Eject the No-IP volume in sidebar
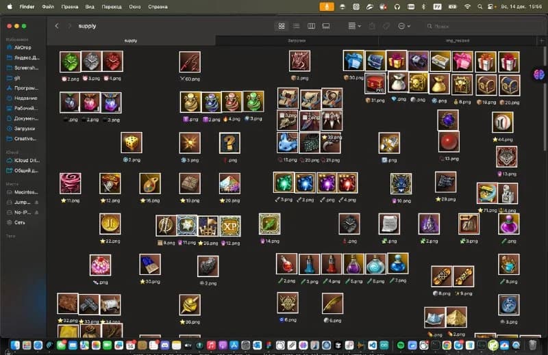The image size is (548, 355). pyautogui.click(x=36, y=212)
